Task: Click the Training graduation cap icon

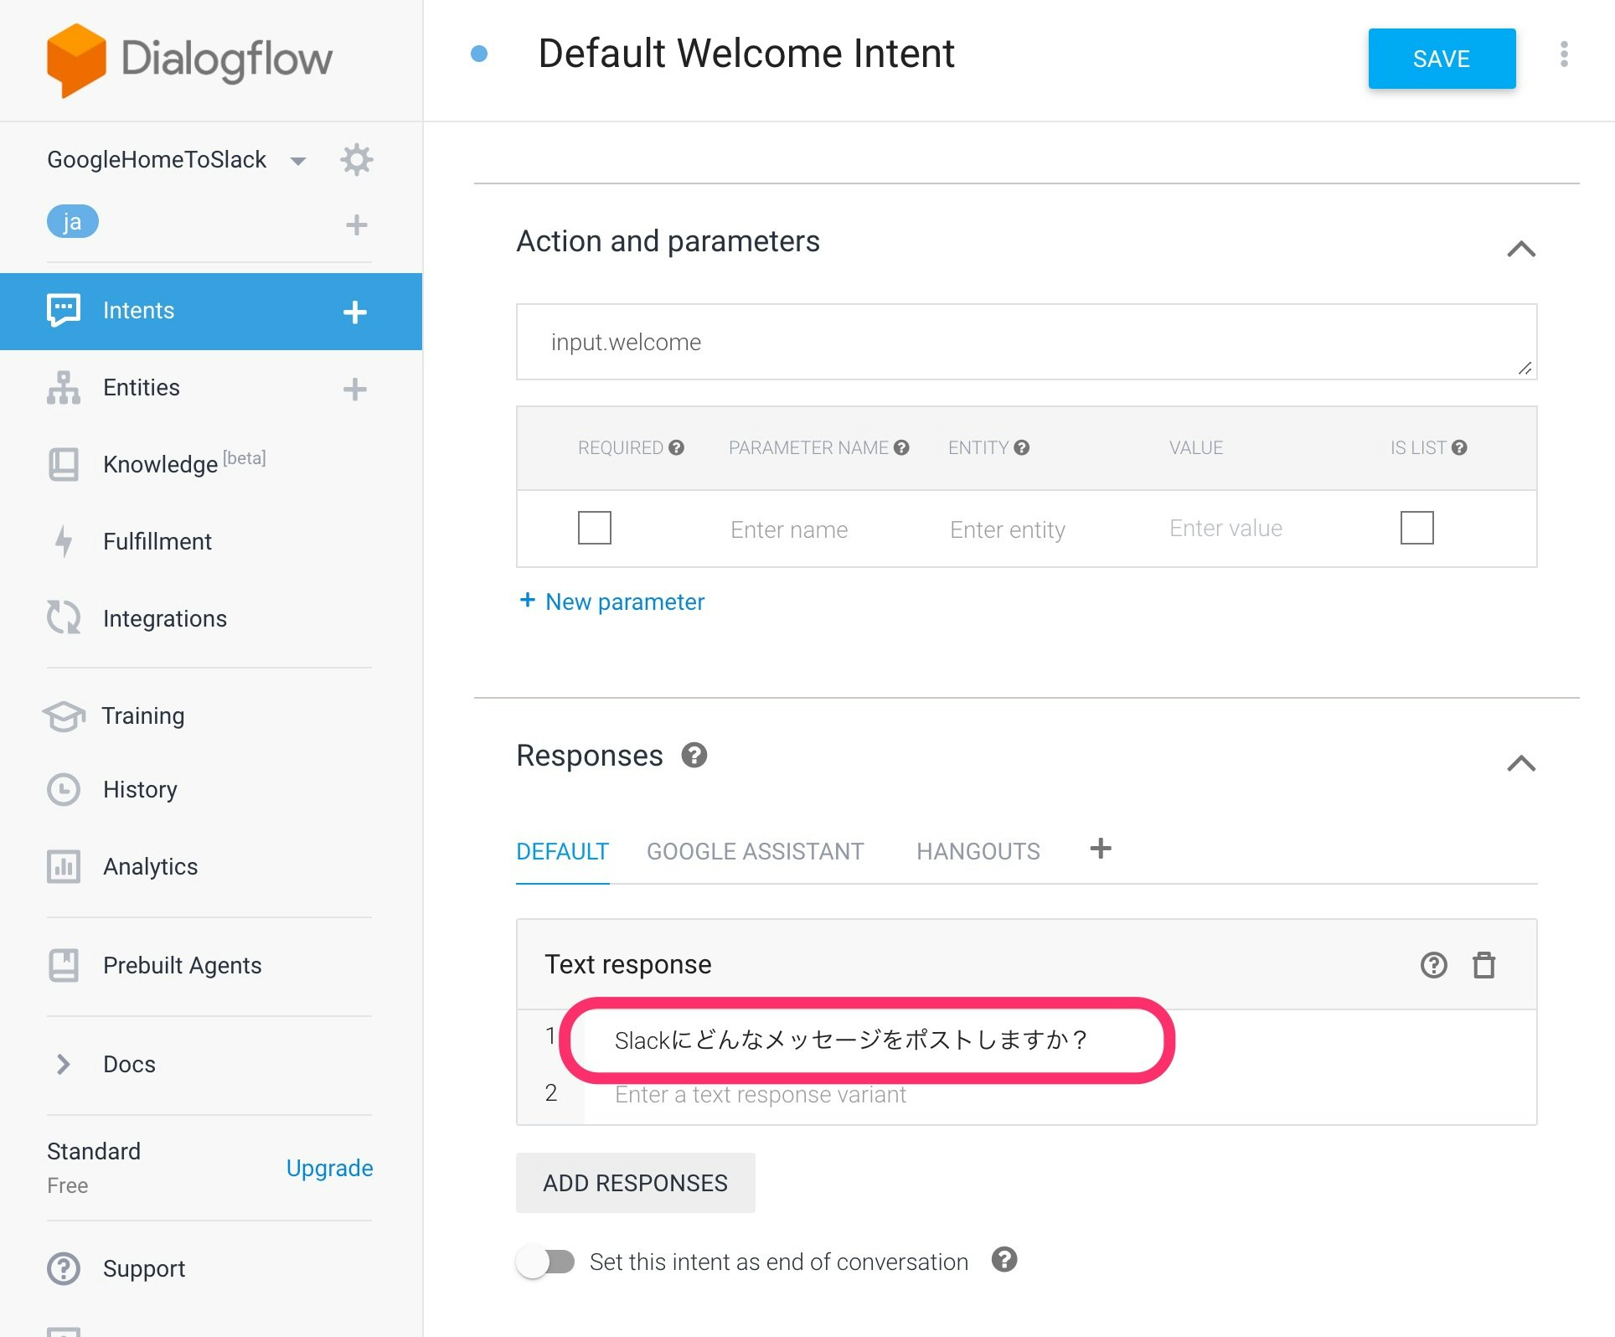Action: tap(64, 715)
